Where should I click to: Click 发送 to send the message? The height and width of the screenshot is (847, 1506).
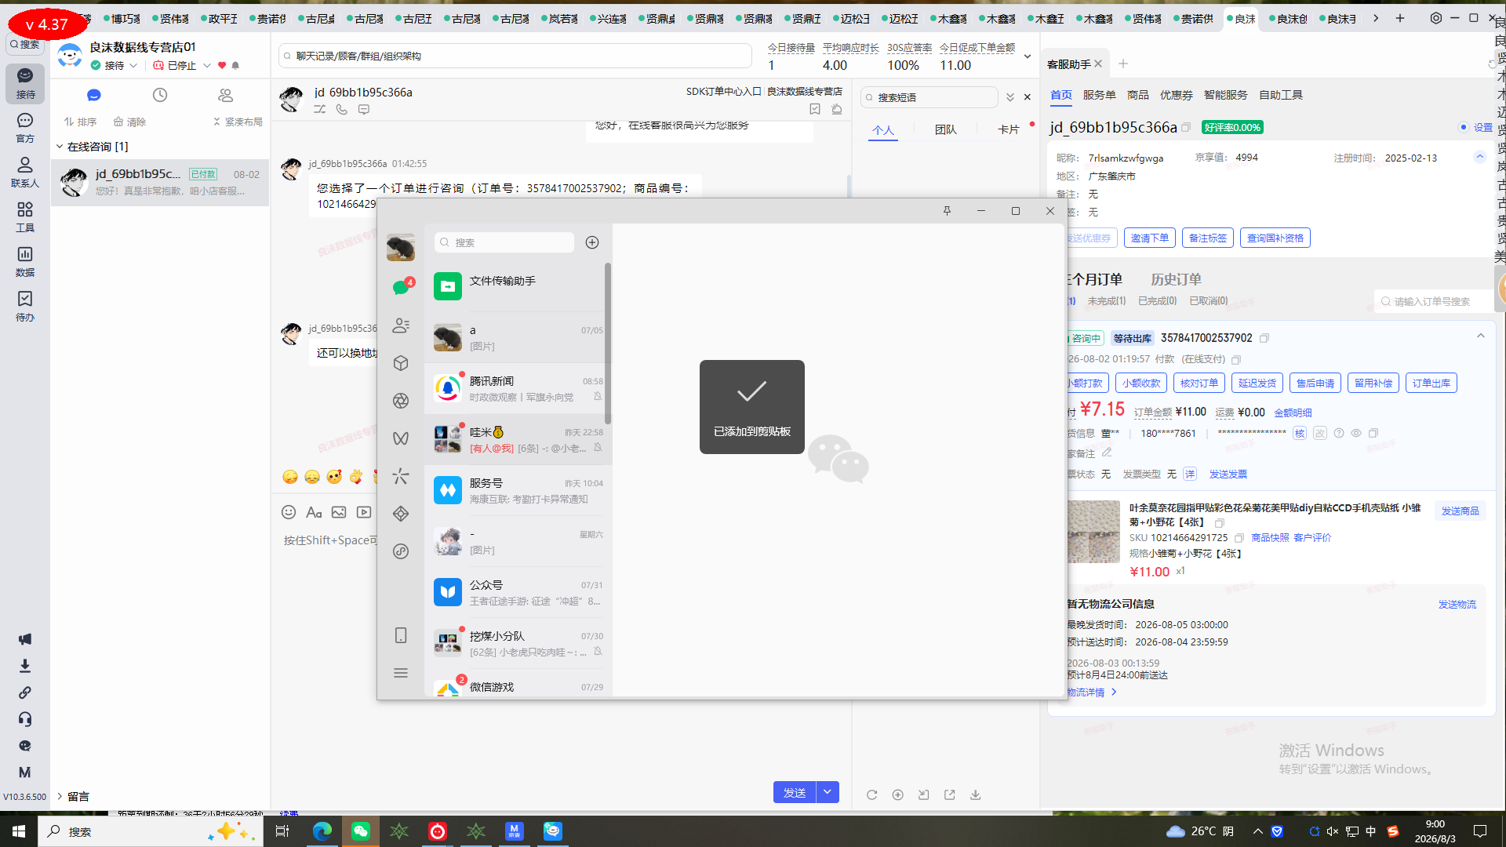pyautogui.click(x=795, y=792)
